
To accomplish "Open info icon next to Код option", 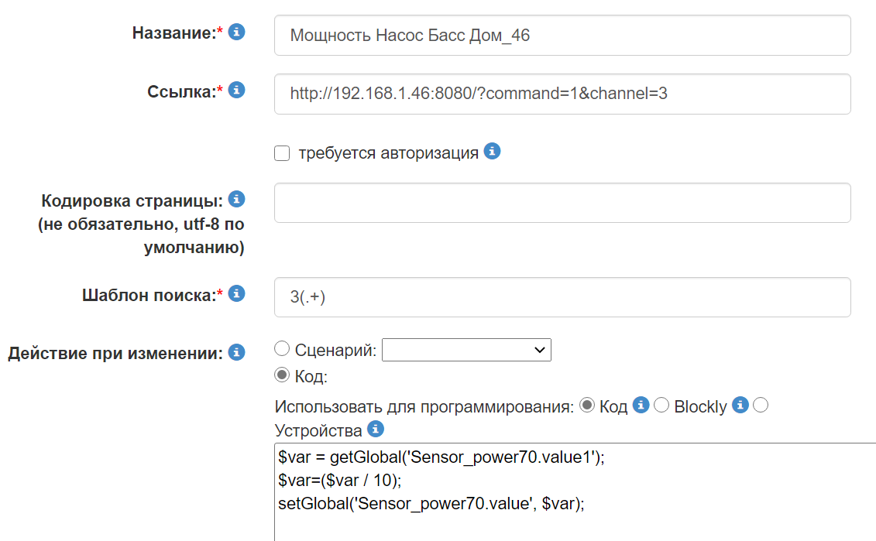I will [x=640, y=405].
